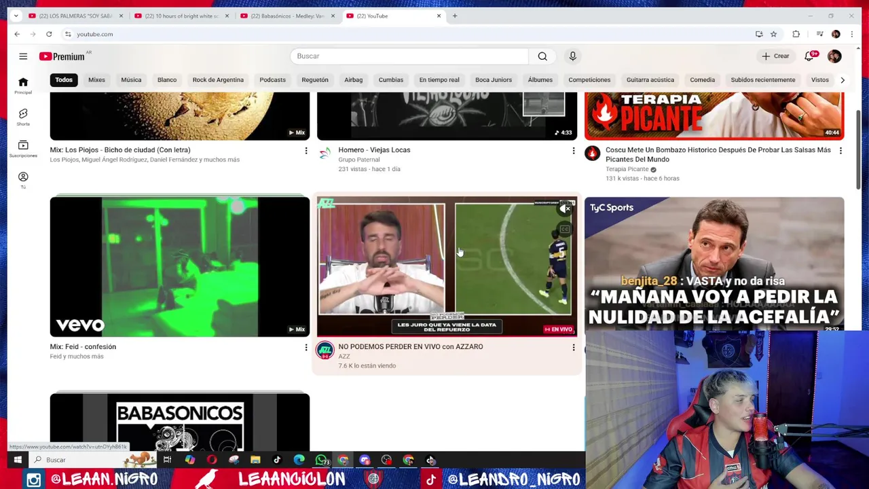869x489 pixels.
Task: Go to YouTube Premium home logo
Action: click(x=62, y=56)
